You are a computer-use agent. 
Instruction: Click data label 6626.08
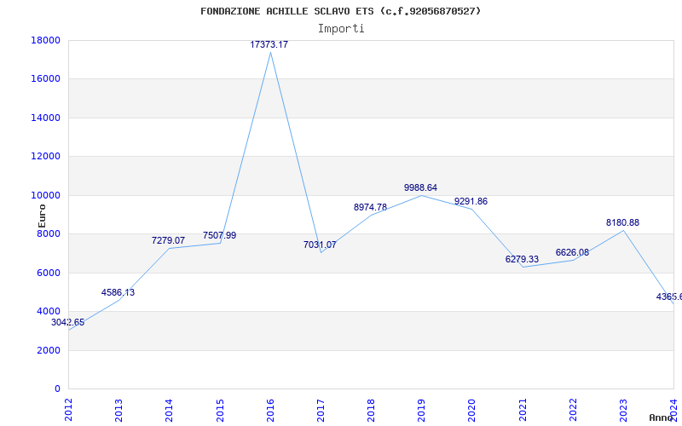coord(572,252)
